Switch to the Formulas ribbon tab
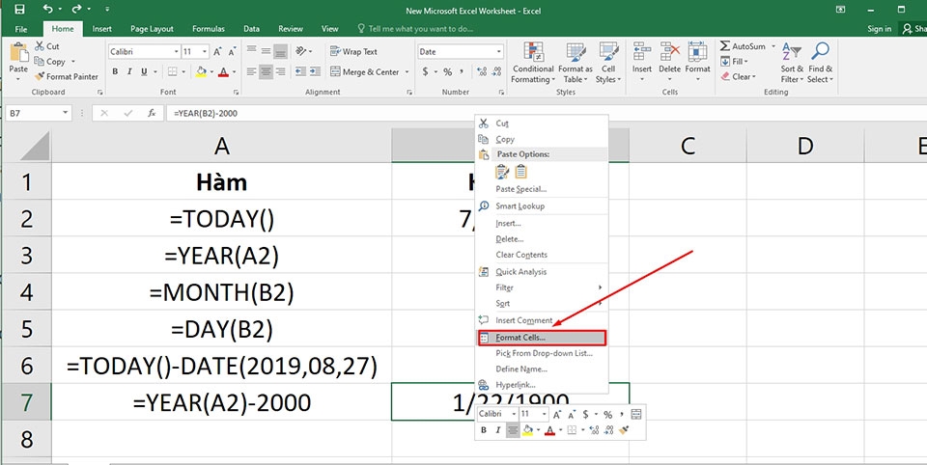The height and width of the screenshot is (465, 927). point(209,28)
